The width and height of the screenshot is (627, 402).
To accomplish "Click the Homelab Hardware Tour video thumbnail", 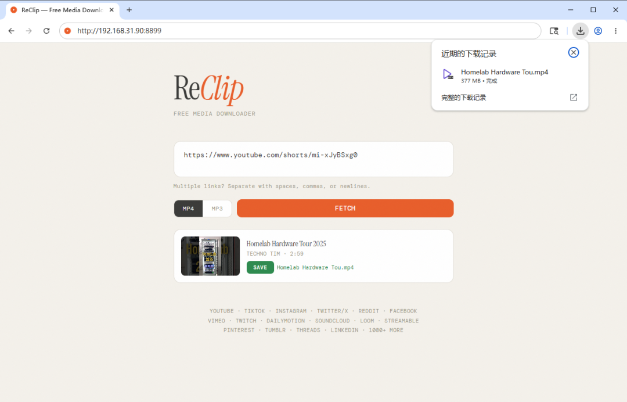I will click(x=210, y=256).
